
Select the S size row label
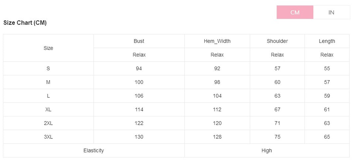coord(48,69)
